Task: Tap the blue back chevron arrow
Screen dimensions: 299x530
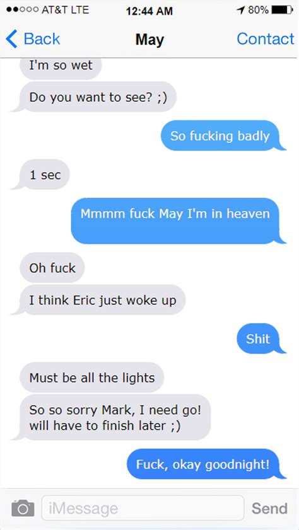Action: pyautogui.click(x=11, y=39)
